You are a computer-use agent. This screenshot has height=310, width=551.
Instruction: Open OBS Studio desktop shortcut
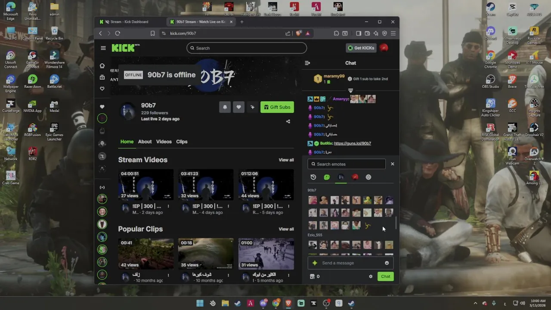tap(490, 82)
